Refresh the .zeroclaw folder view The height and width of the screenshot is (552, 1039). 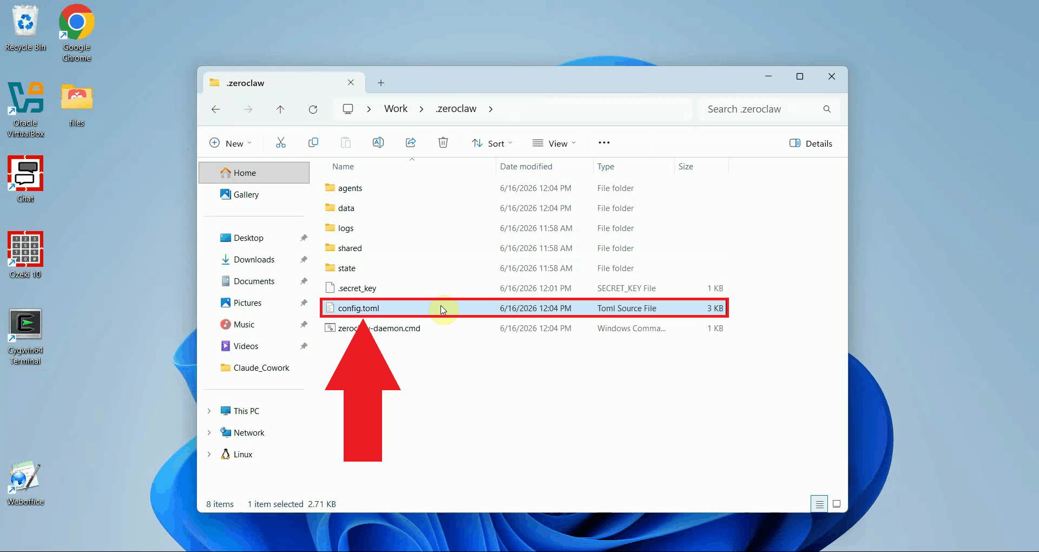(313, 109)
